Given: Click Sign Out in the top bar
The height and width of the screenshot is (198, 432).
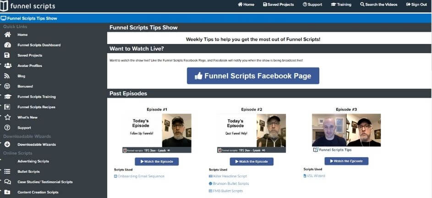Looking at the screenshot, I should [x=416, y=5].
